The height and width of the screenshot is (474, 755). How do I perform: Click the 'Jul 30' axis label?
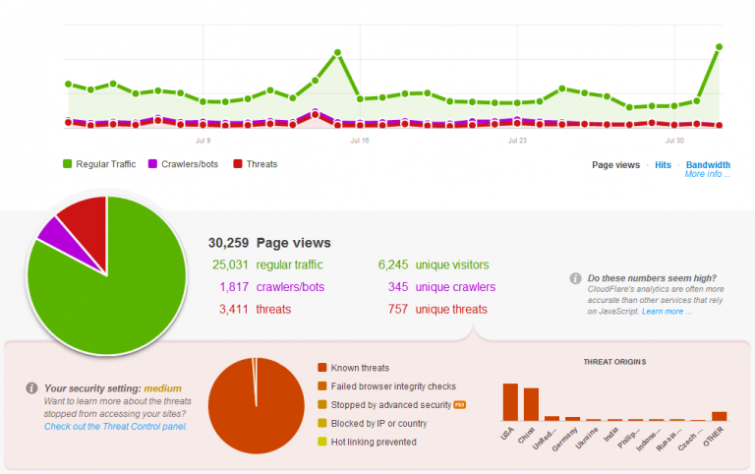674,141
